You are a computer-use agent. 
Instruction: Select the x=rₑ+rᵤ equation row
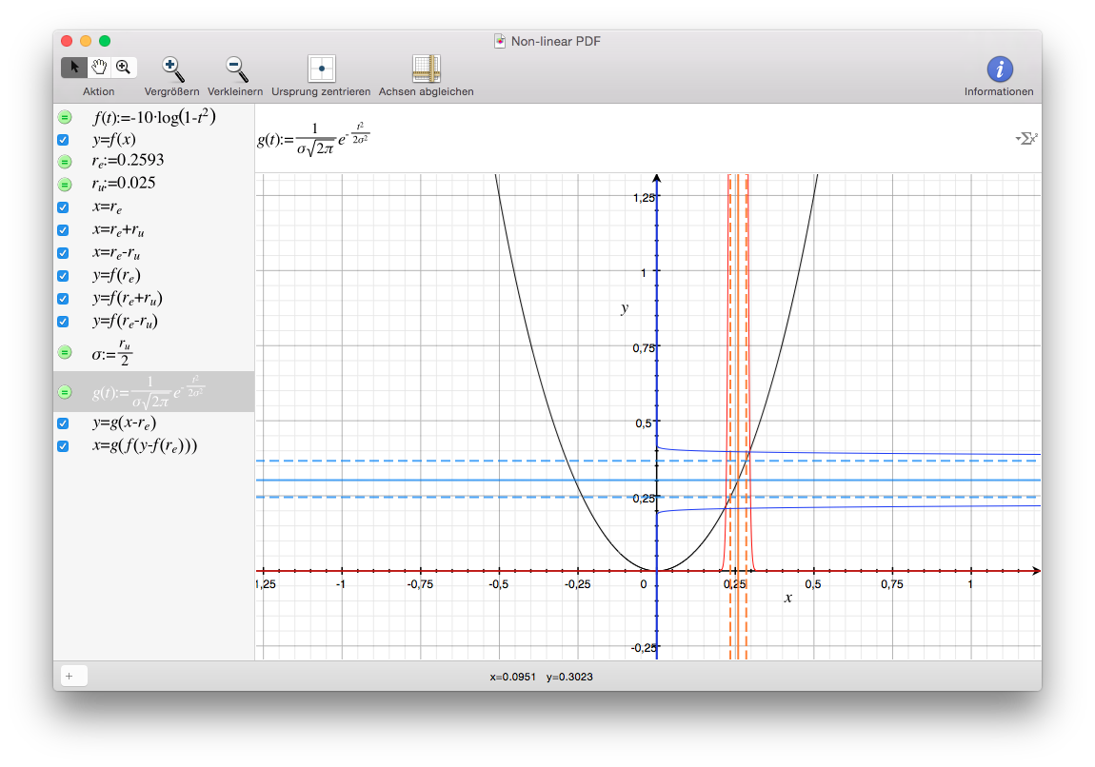coord(153,230)
